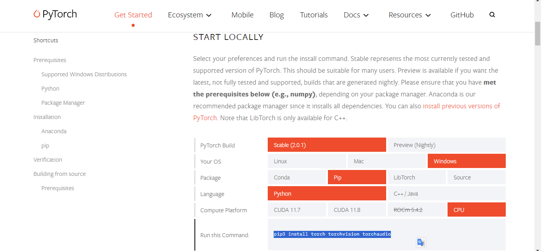Go to Python shortcut in sidebar
This screenshot has height=251, width=541.
click(50, 89)
